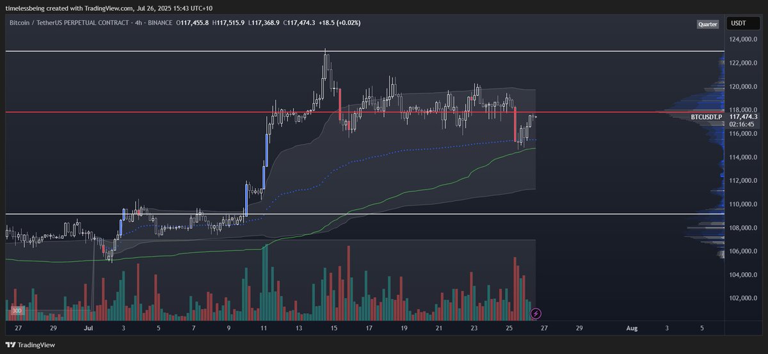The height and width of the screenshot is (354, 768).
Task: Click the 17 date label on time axis
Action: pyautogui.click(x=369, y=328)
